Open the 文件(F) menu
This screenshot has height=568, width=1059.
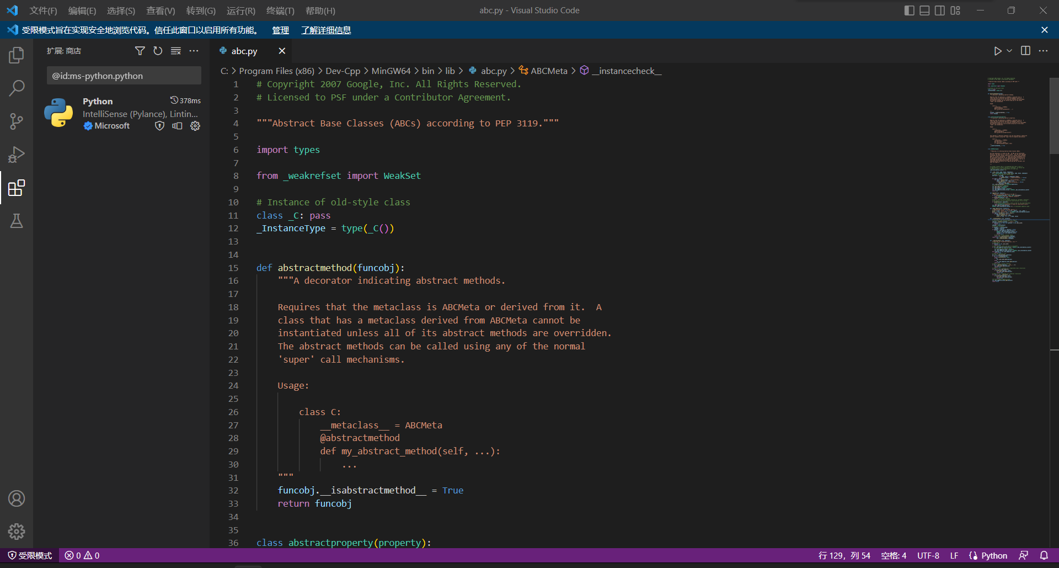pos(43,10)
